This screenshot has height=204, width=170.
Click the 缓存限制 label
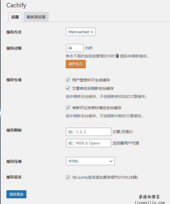pyautogui.click(x=14, y=130)
